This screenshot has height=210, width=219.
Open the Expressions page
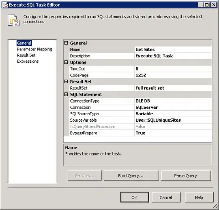28,61
